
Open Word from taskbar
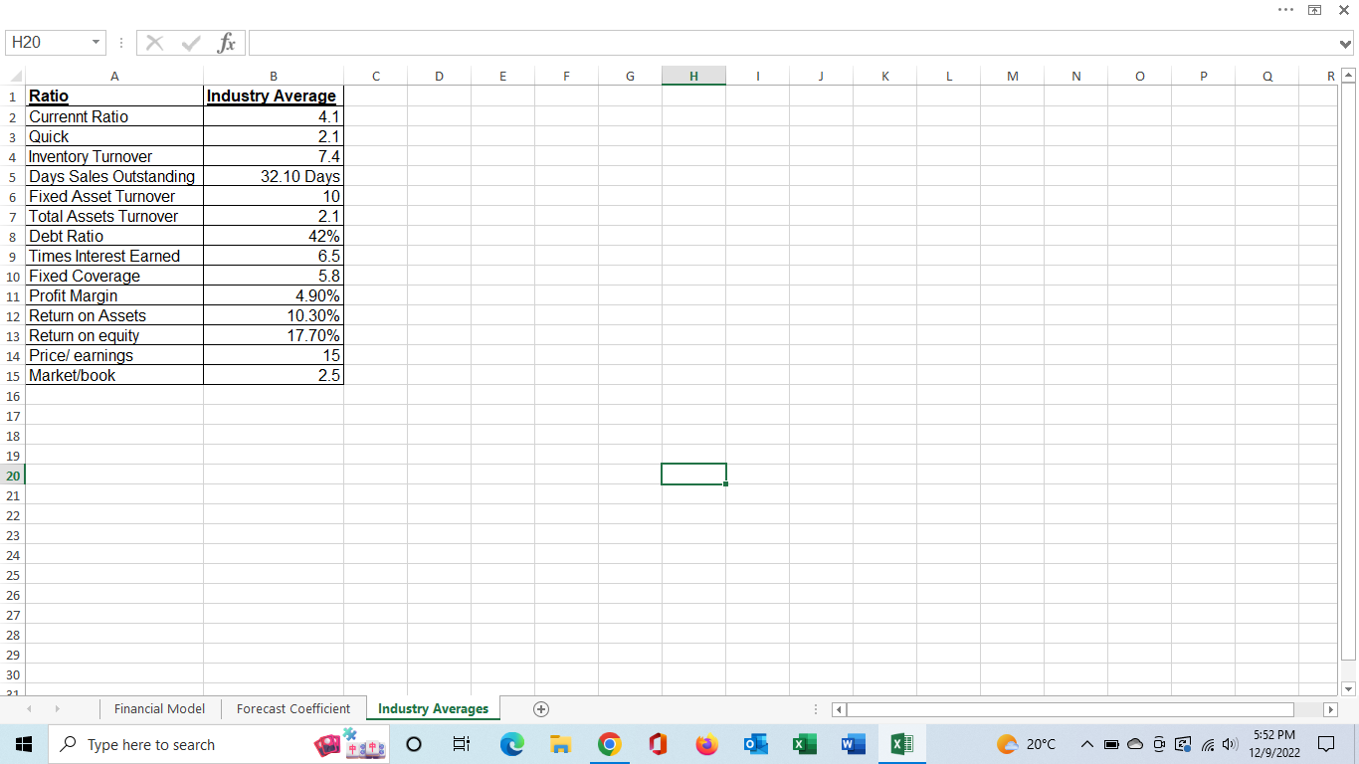point(852,744)
